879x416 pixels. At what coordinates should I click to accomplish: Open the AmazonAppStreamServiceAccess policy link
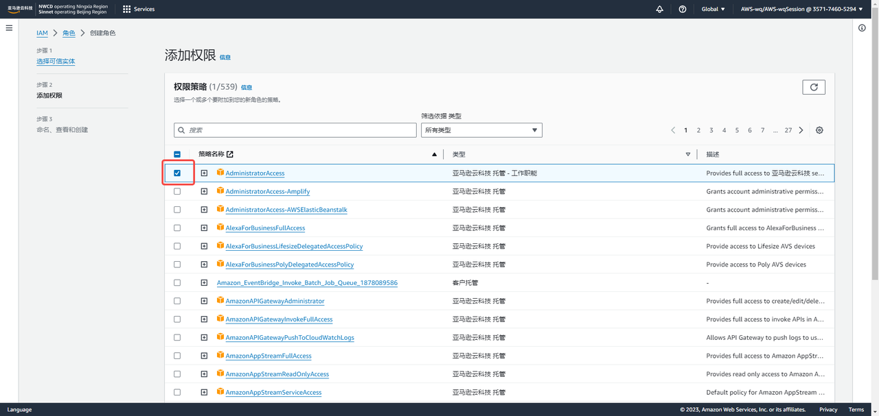[273, 393]
